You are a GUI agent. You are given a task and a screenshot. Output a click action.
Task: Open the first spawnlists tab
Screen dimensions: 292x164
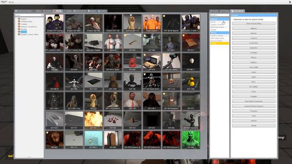pyautogui.click(x=24, y=11)
